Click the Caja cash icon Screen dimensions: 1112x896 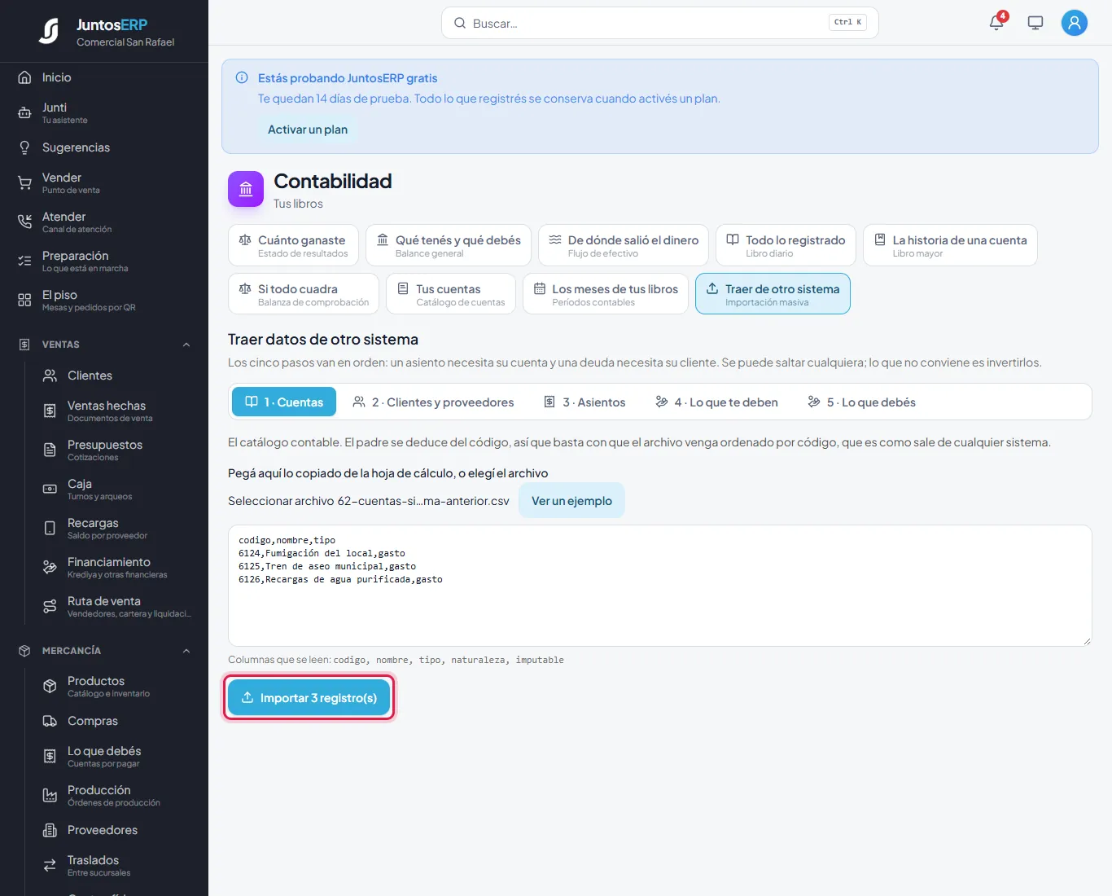[x=50, y=490]
